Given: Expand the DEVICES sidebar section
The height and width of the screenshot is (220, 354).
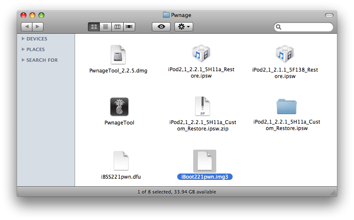Looking at the screenshot, I should coord(23,39).
